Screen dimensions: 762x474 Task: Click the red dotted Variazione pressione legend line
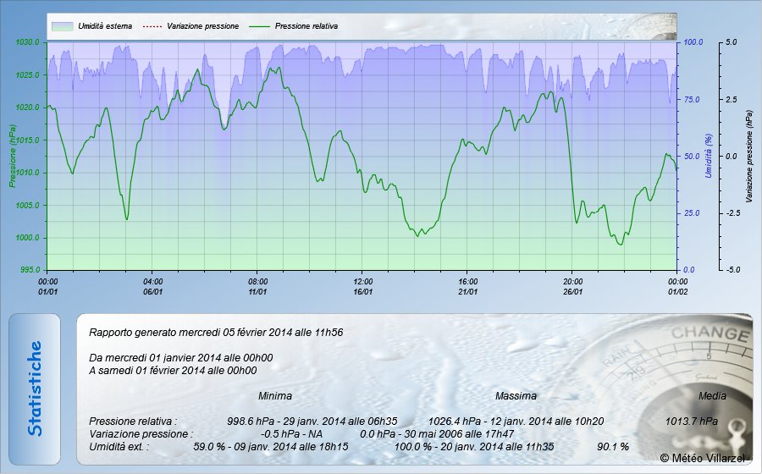pos(151,26)
